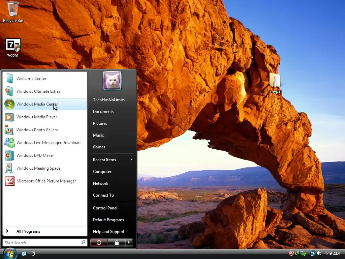The image size is (345, 259).
Task: Click the Start orb button
Action: [9, 254]
